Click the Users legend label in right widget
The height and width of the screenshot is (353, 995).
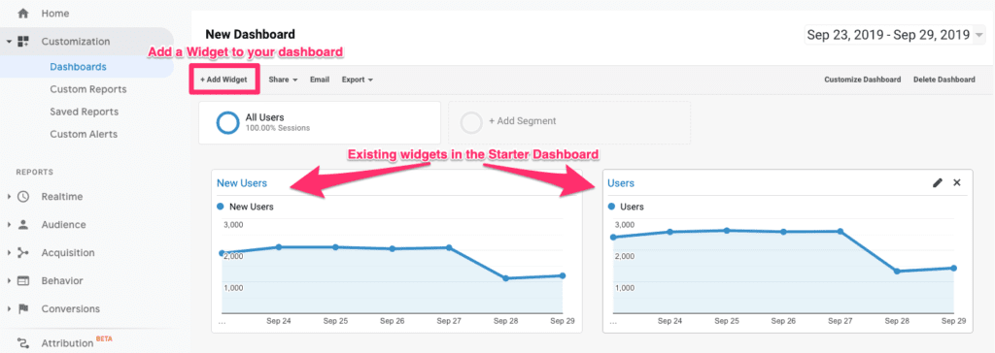tap(632, 207)
